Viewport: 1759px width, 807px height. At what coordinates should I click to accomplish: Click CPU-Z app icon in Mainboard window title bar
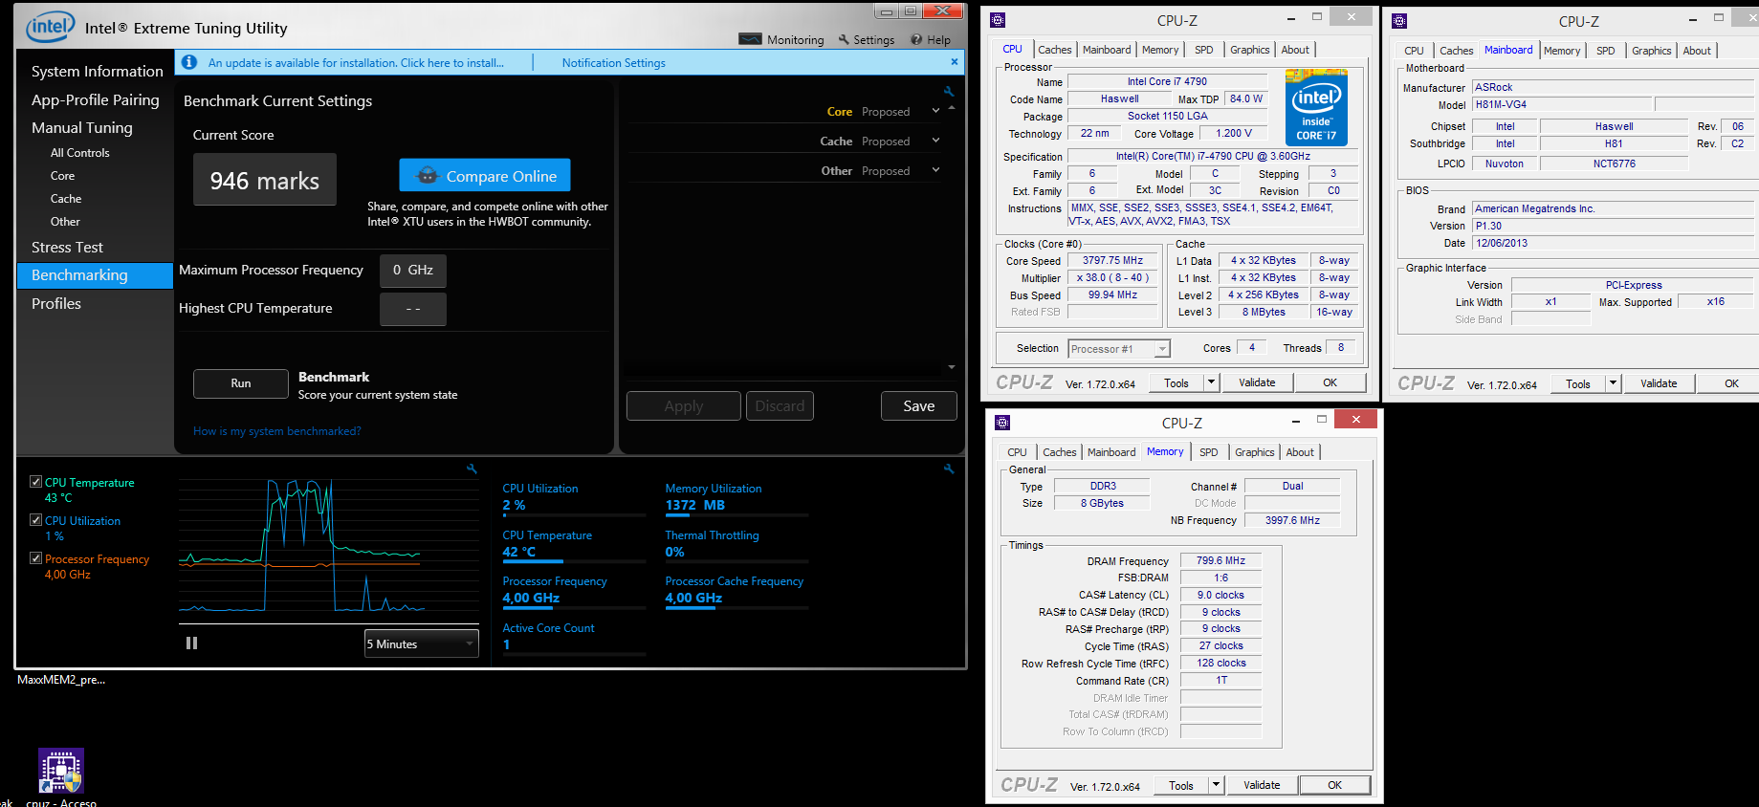coord(1399,20)
